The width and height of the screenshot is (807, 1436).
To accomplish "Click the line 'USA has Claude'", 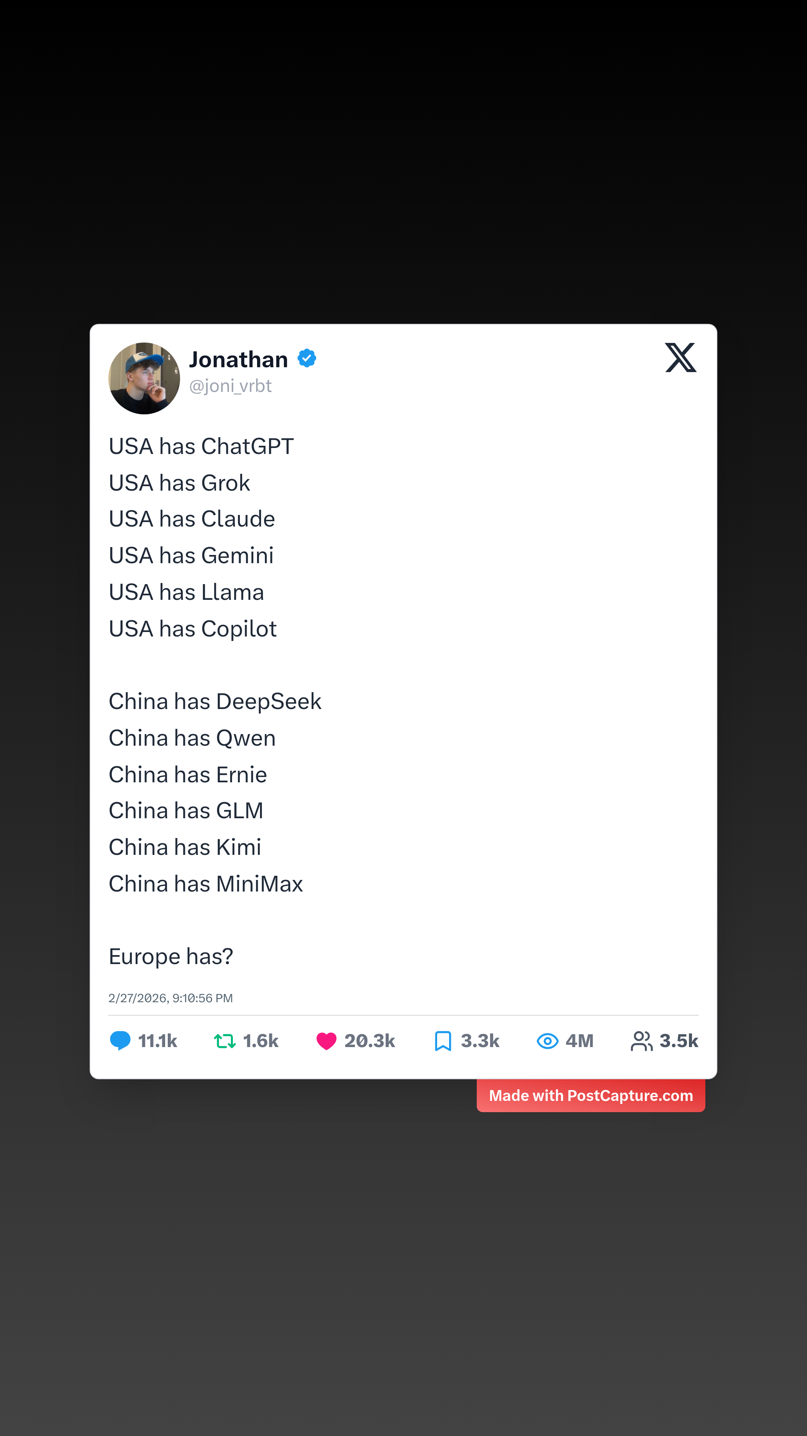I will coord(192,519).
